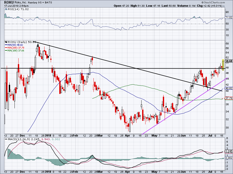Click the -3 label on the MACD axis
The image size is (233, 174).
227,169
